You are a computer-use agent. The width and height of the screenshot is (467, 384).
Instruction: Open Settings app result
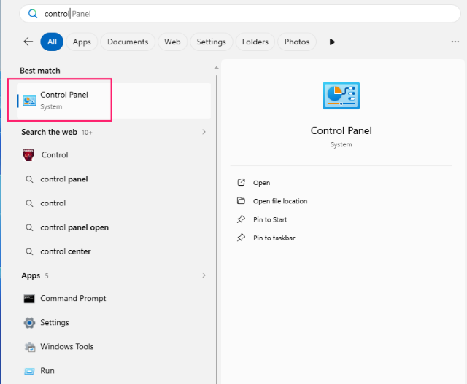114,323
